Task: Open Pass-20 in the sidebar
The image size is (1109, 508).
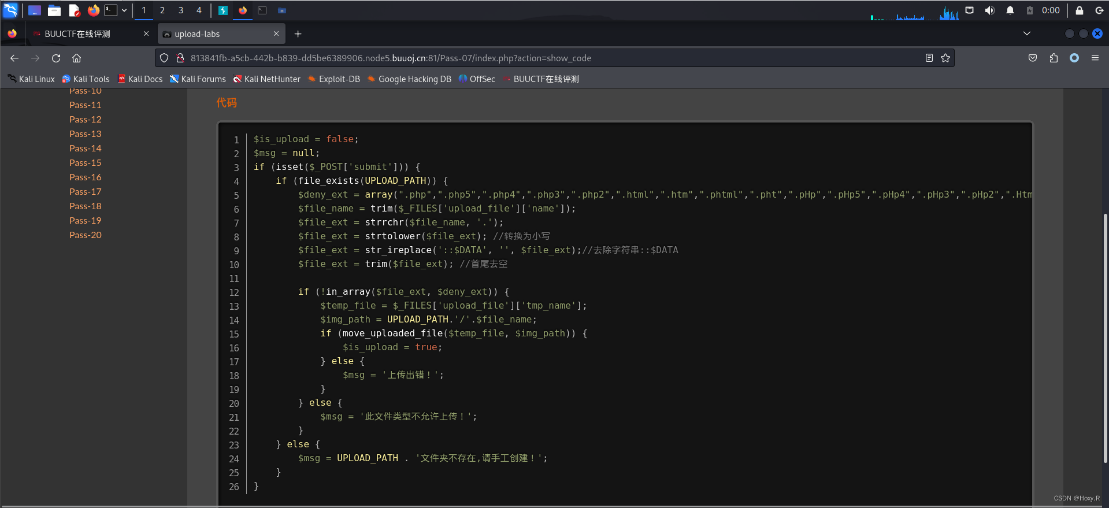Action: 86,235
